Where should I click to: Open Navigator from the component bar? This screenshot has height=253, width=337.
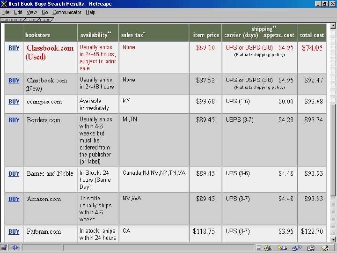point(268,248)
